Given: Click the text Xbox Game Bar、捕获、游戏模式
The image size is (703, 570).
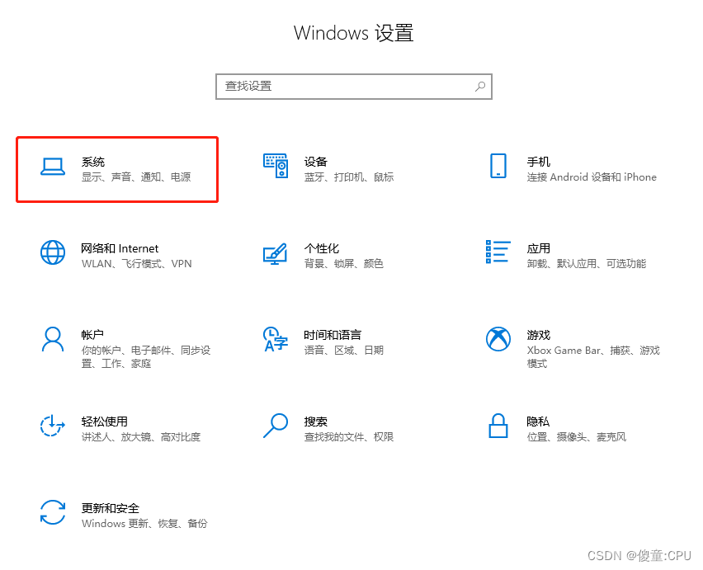Looking at the screenshot, I should coord(593,356).
